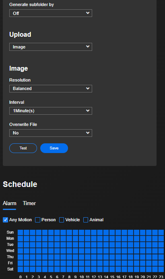
Task: Toggle the Thursday hour 21 schedule cell
Action: pos(148,257)
